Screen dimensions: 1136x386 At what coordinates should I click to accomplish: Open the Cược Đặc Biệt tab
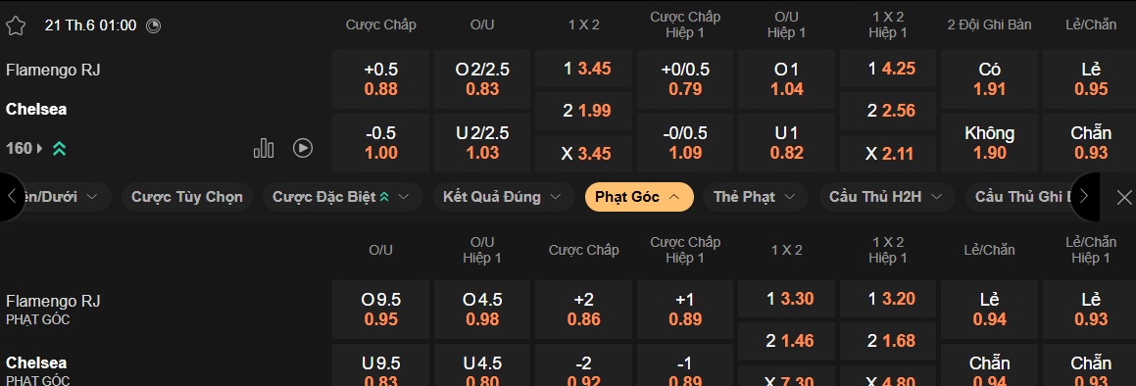point(342,197)
